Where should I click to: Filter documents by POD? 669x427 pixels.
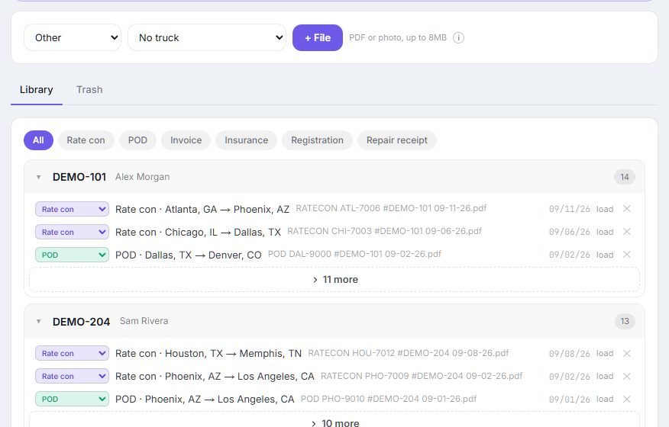(x=137, y=140)
